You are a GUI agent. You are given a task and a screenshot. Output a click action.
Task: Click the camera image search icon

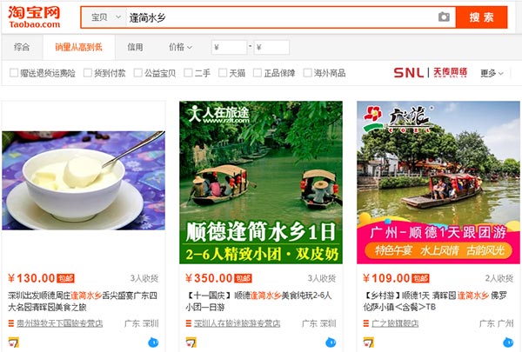444,17
